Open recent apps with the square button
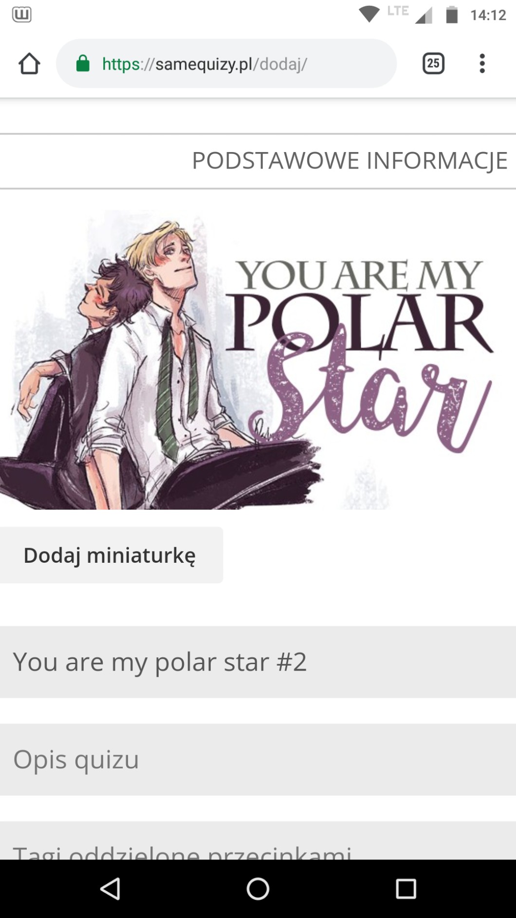 (x=406, y=889)
